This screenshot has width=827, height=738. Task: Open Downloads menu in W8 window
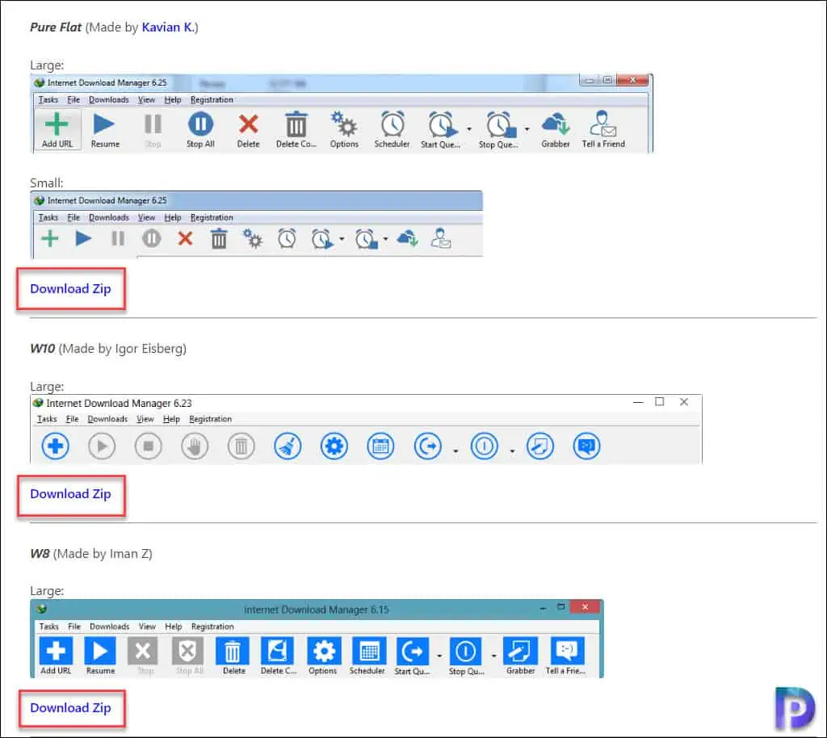point(109,627)
